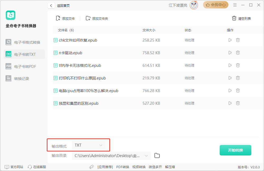Select file n卡驱动.epub

(70, 53)
